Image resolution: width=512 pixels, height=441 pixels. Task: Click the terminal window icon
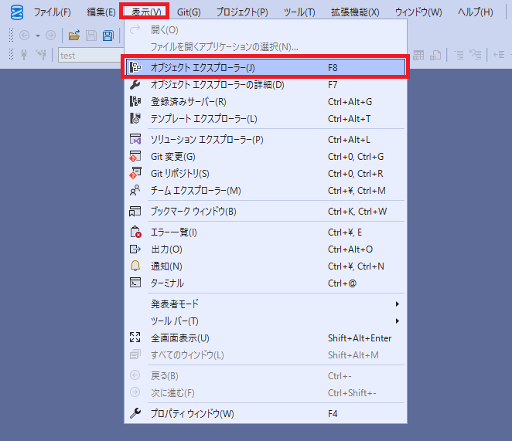point(135,283)
